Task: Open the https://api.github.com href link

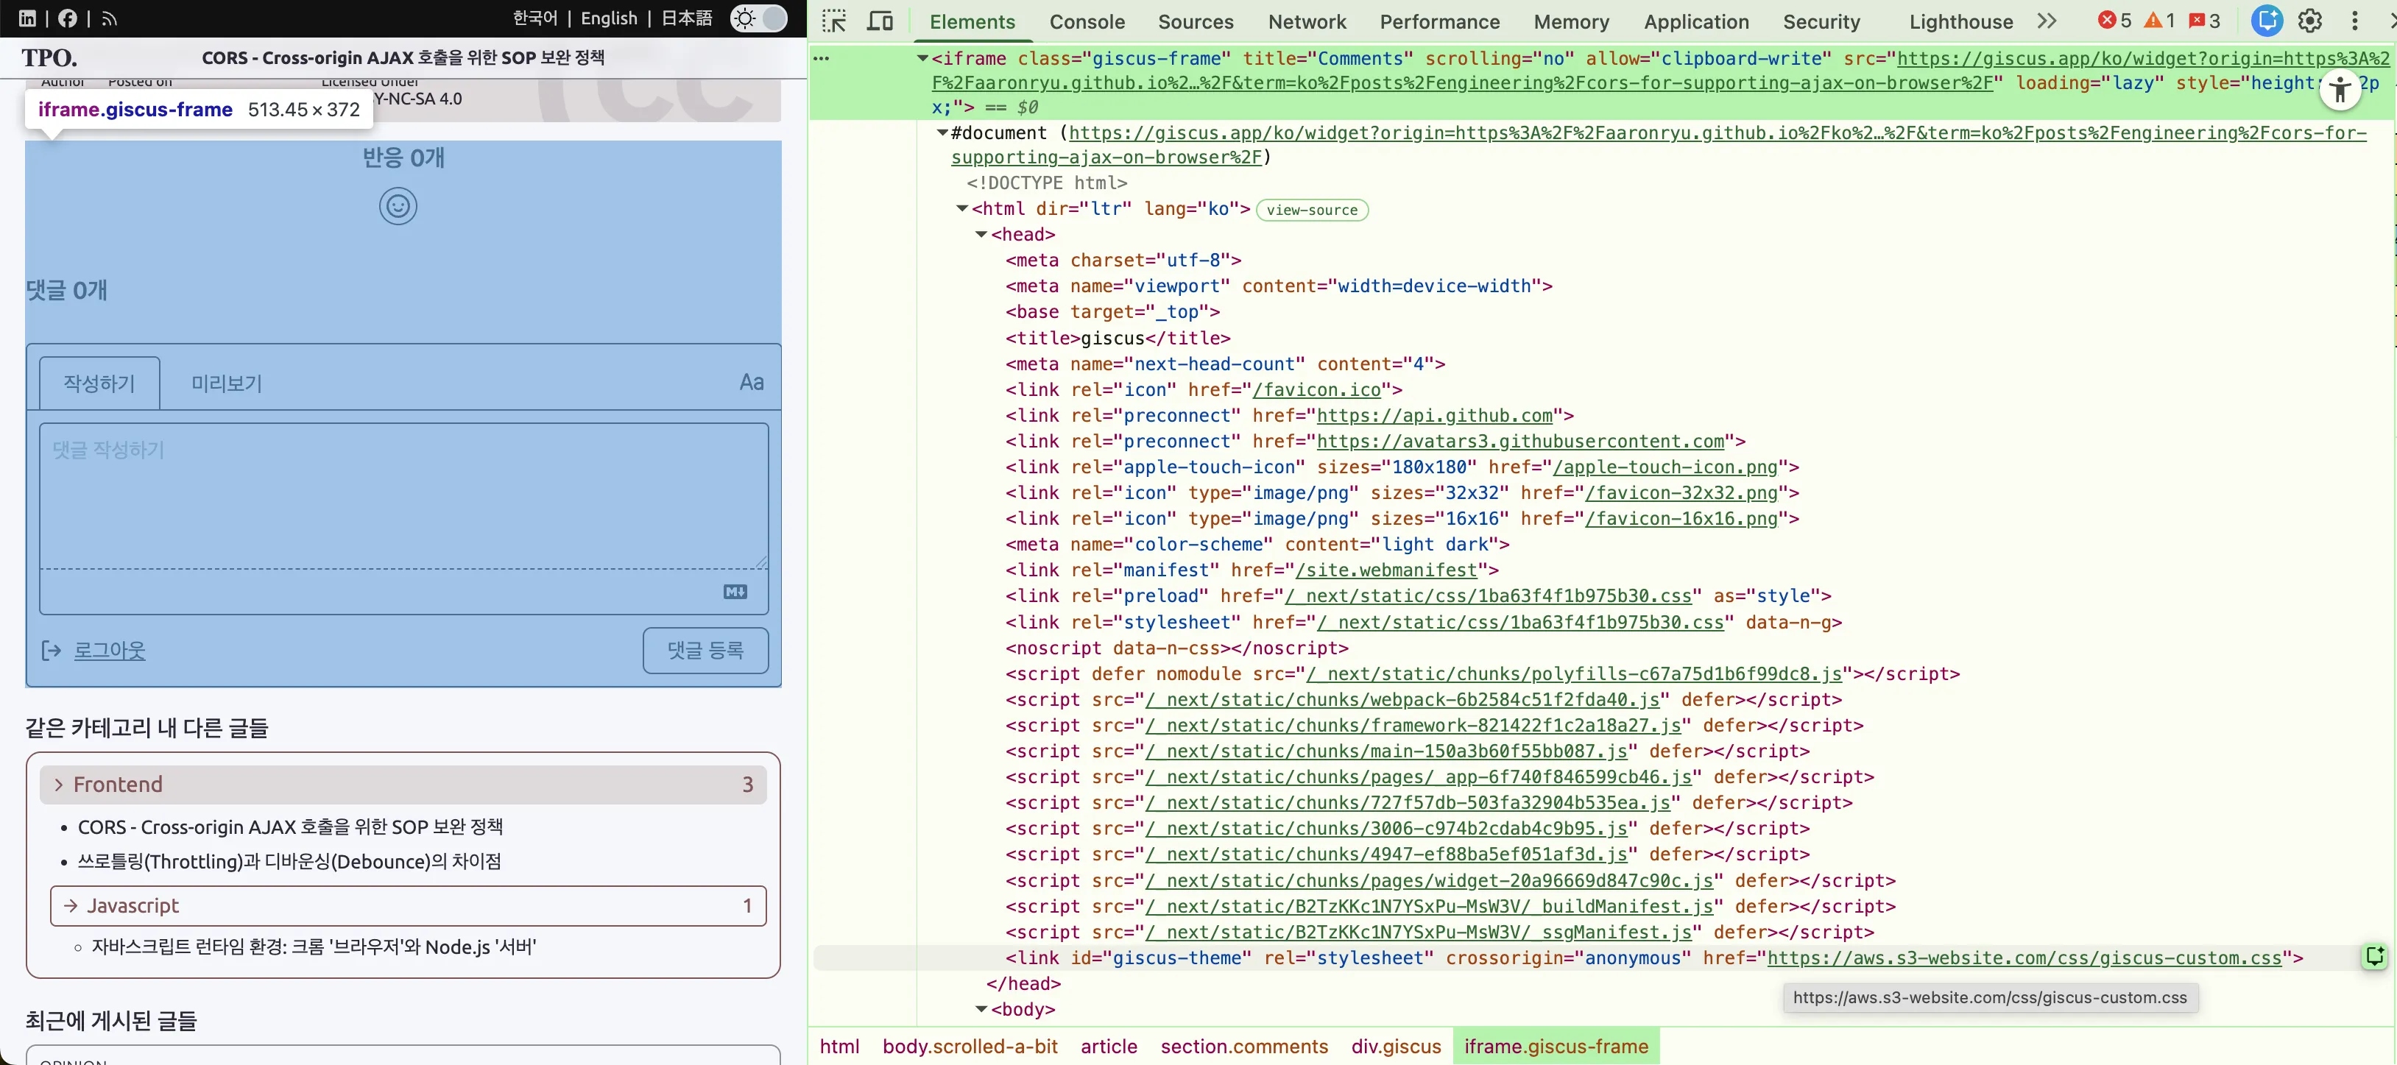Action: coord(1435,416)
